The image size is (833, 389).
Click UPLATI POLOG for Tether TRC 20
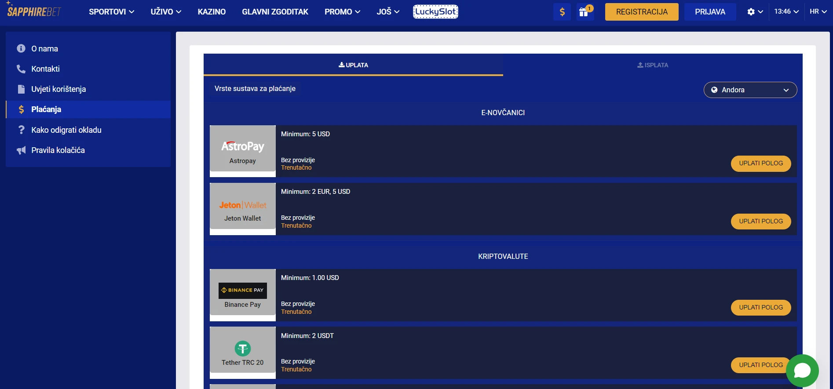tap(760, 365)
